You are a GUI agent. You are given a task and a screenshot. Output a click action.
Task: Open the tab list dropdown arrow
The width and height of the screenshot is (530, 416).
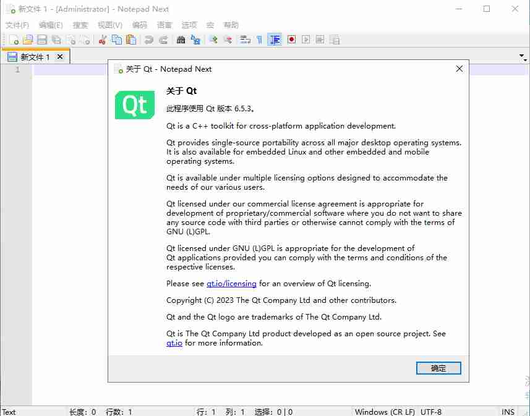tap(523, 57)
